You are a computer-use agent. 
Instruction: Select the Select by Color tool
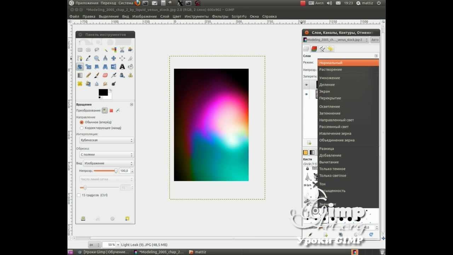click(x=114, y=50)
